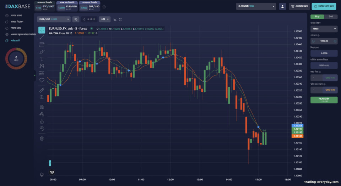
Task: Open the user profile icon
Action: click(282, 6)
